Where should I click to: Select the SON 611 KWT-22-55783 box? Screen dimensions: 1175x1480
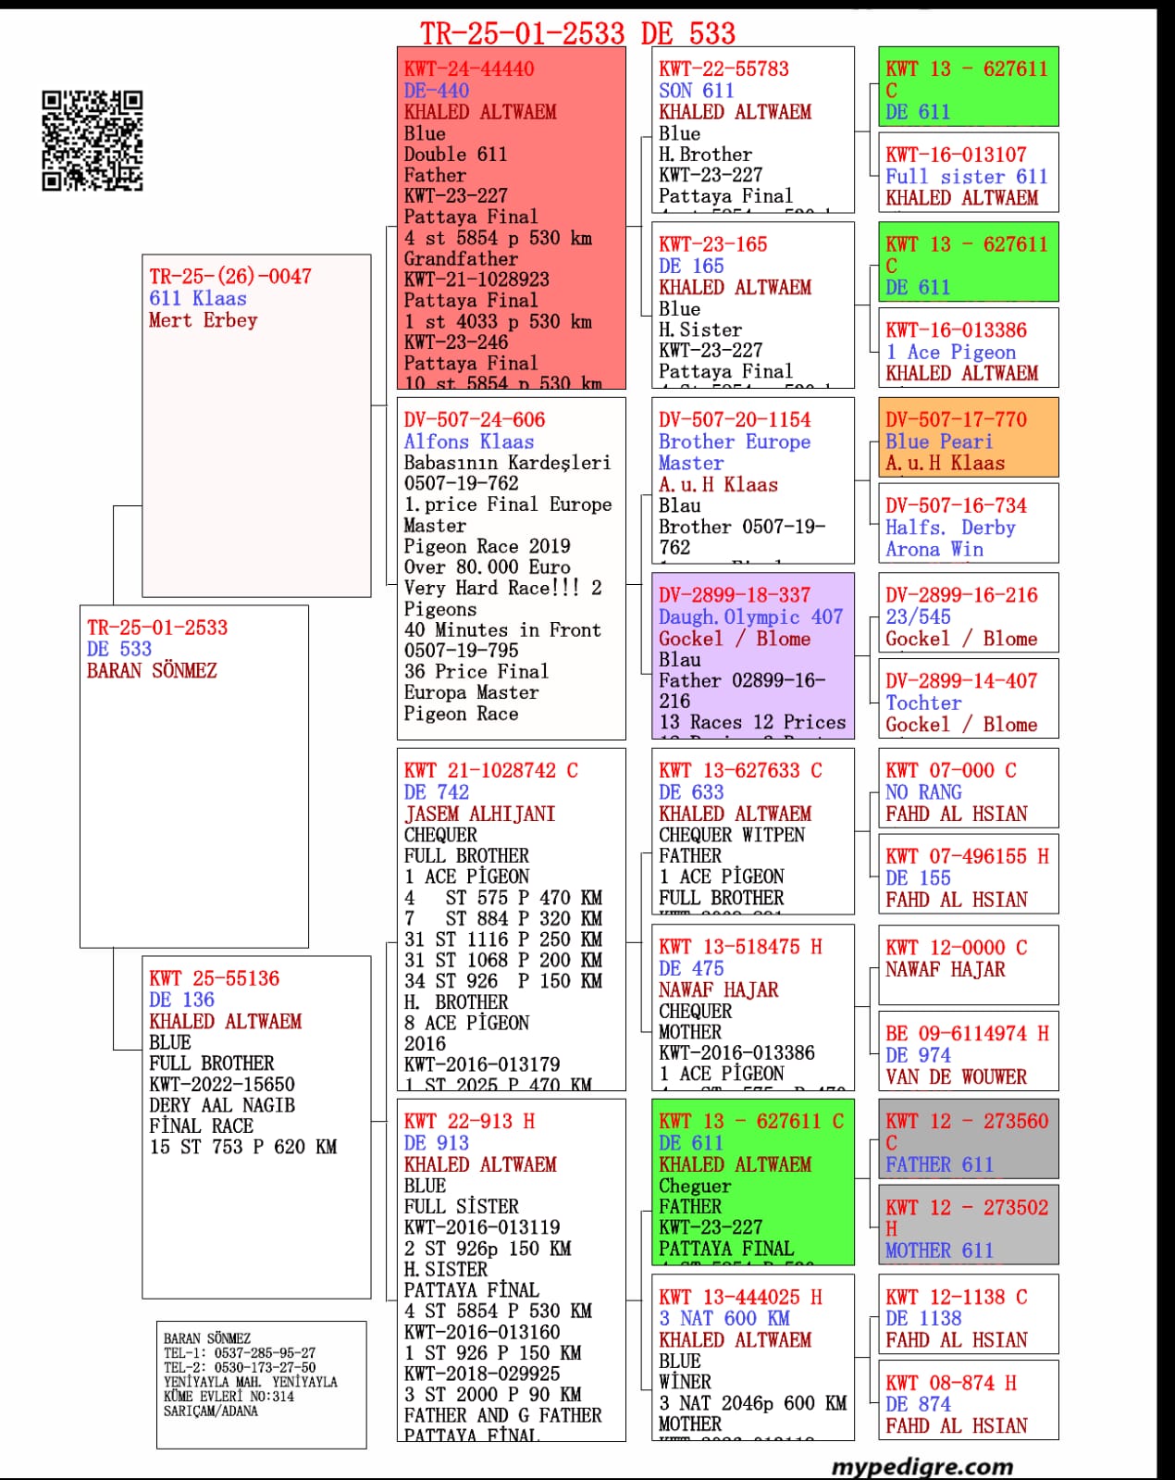[752, 130]
